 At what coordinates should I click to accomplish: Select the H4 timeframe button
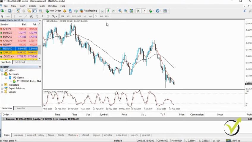[x=90, y=16]
